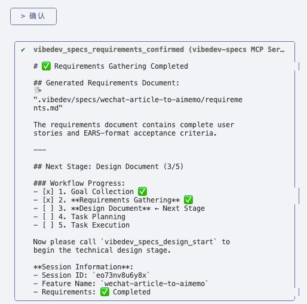Select the session ID eo73nv8u6y8x

(x=121, y=275)
